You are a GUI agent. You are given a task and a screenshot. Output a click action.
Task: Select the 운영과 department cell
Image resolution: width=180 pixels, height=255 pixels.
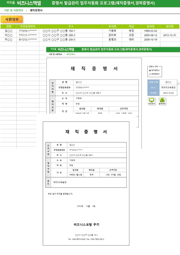(x=112, y=39)
